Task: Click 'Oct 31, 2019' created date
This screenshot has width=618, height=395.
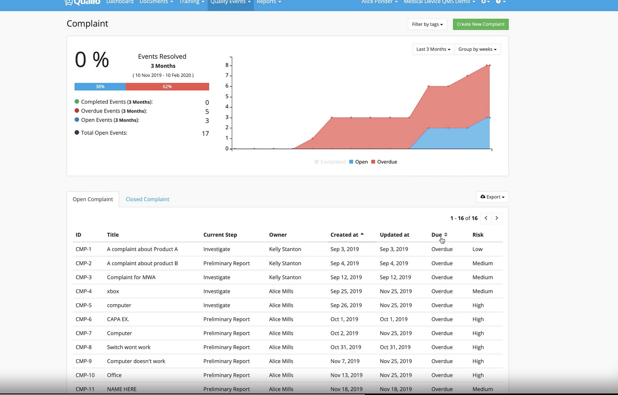Action: [346, 347]
